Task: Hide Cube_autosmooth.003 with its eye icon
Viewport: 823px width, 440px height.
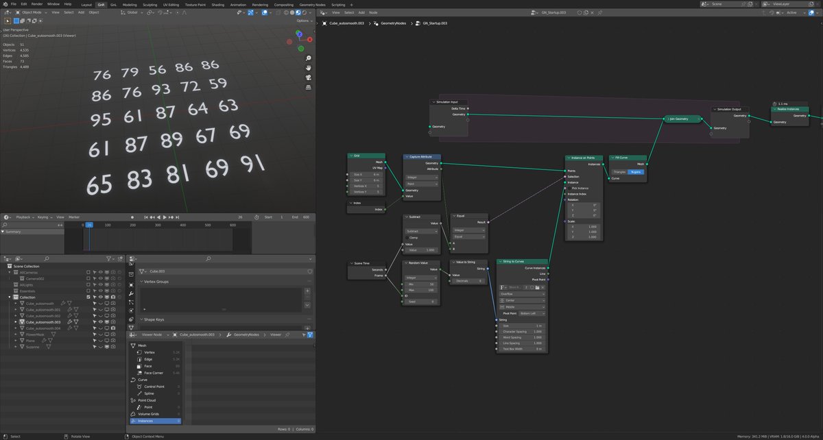Action: click(102, 321)
